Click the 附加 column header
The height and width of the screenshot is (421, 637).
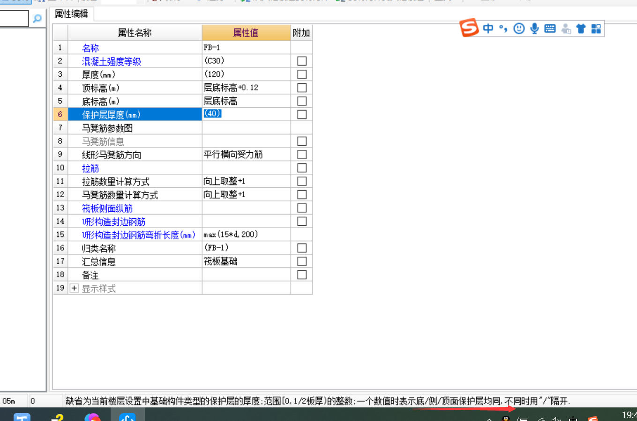301,33
